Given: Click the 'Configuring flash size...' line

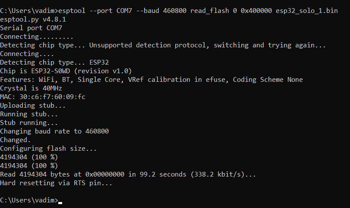Looking at the screenshot, I should (x=48, y=149).
